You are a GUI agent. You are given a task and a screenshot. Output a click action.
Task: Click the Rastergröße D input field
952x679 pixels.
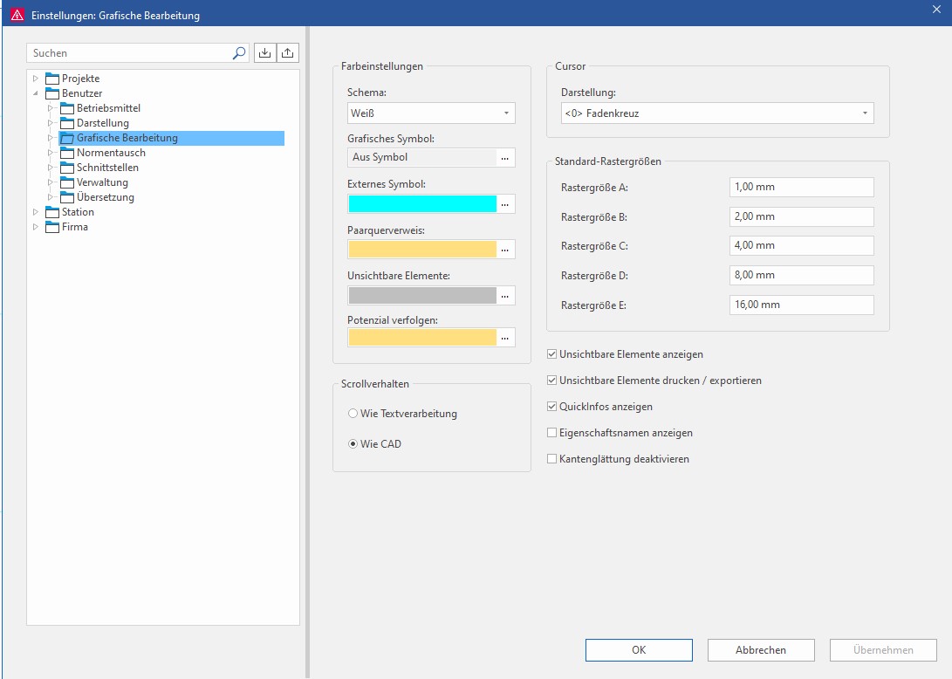pyautogui.click(x=801, y=275)
